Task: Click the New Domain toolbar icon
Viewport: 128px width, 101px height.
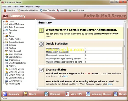Action: pyautogui.click(x=41, y=10)
